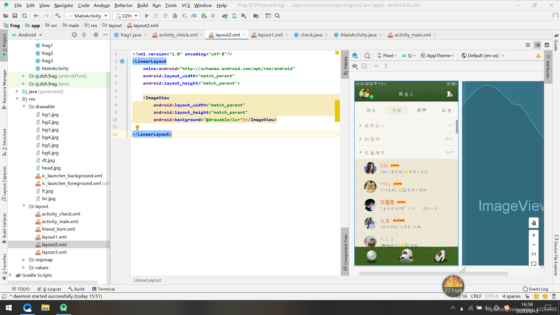Screen dimensions: 560x315
Task: Click the orange warning triangle in design panel
Action: click(538, 56)
